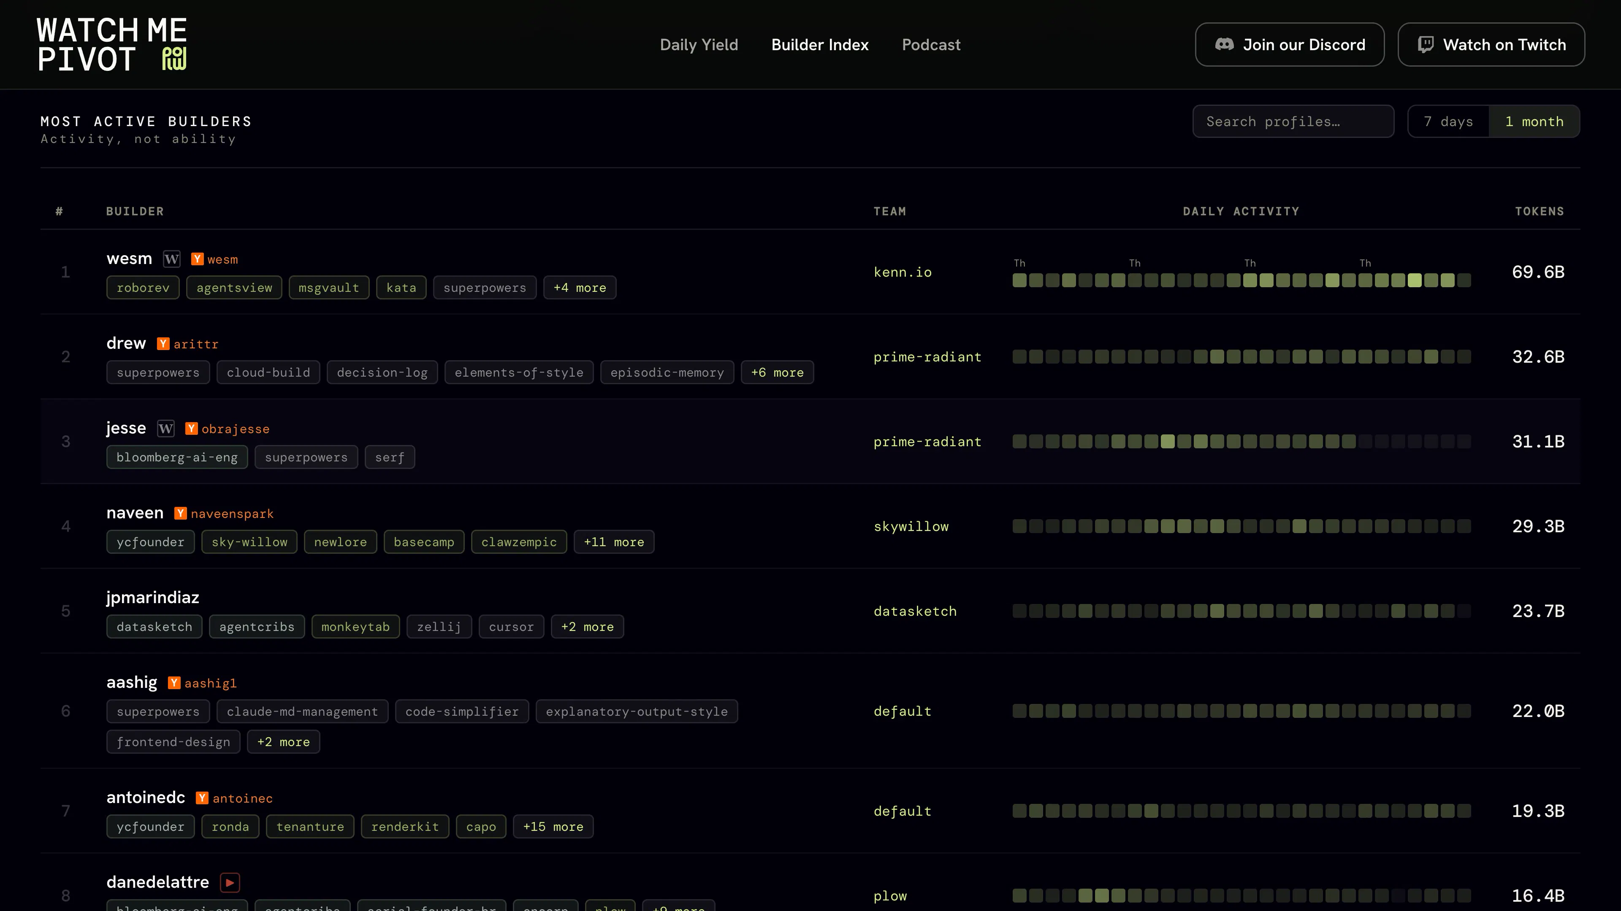Open danedelattre builder profile name
Screen dimensions: 1621x911
pyautogui.click(x=157, y=883)
